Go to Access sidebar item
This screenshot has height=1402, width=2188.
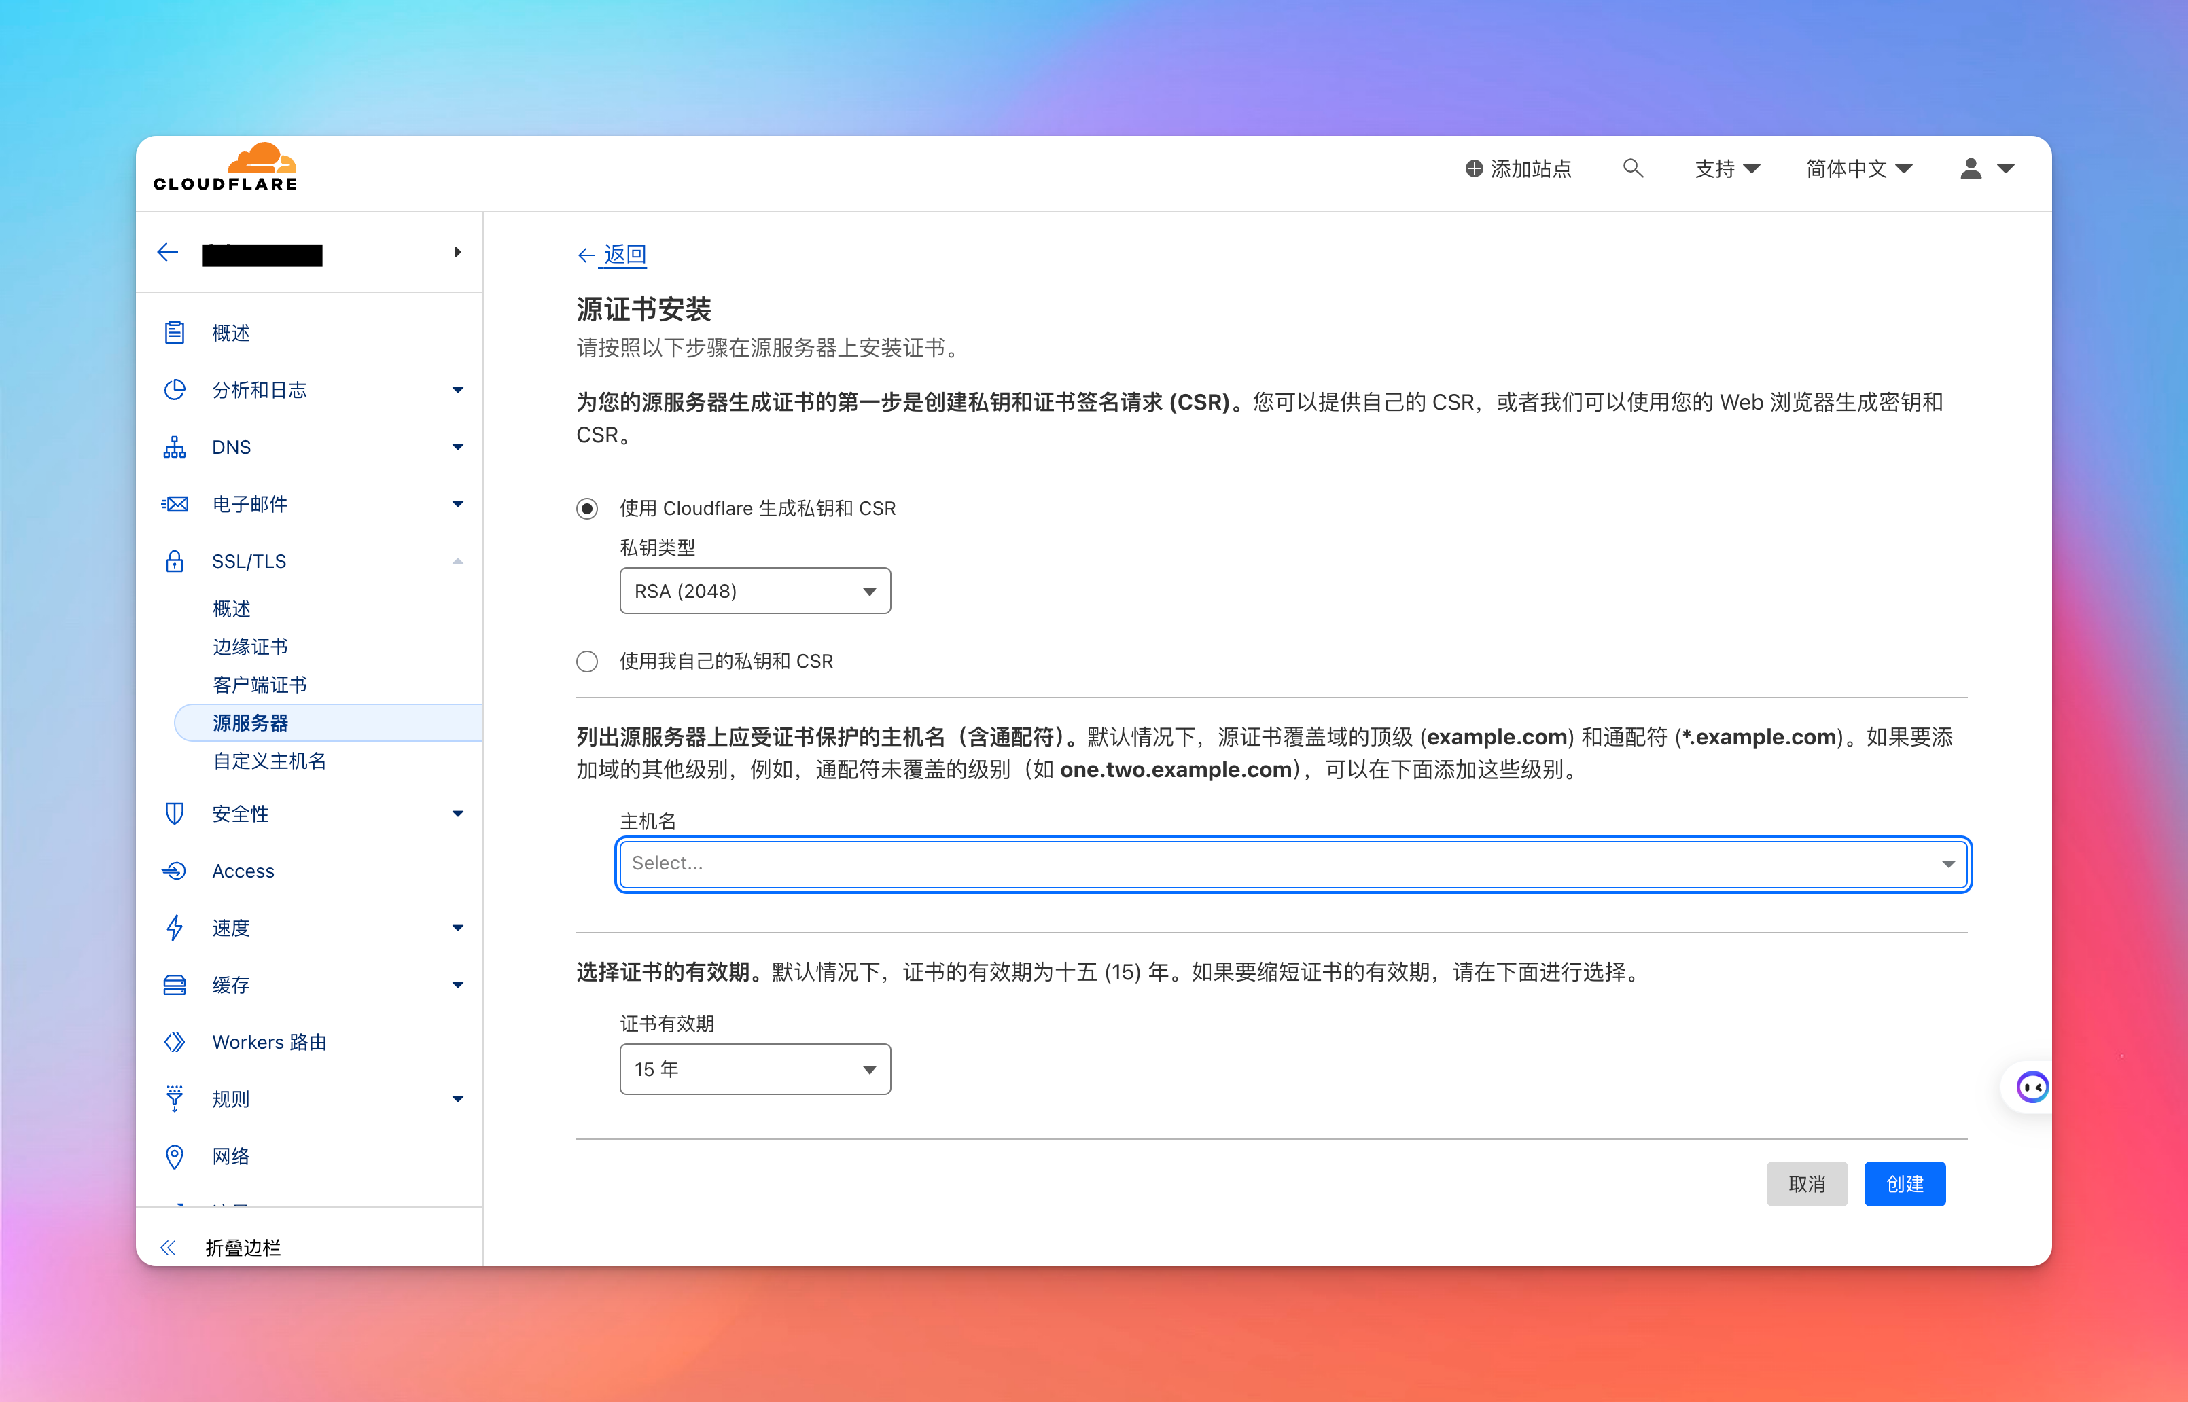coord(243,870)
